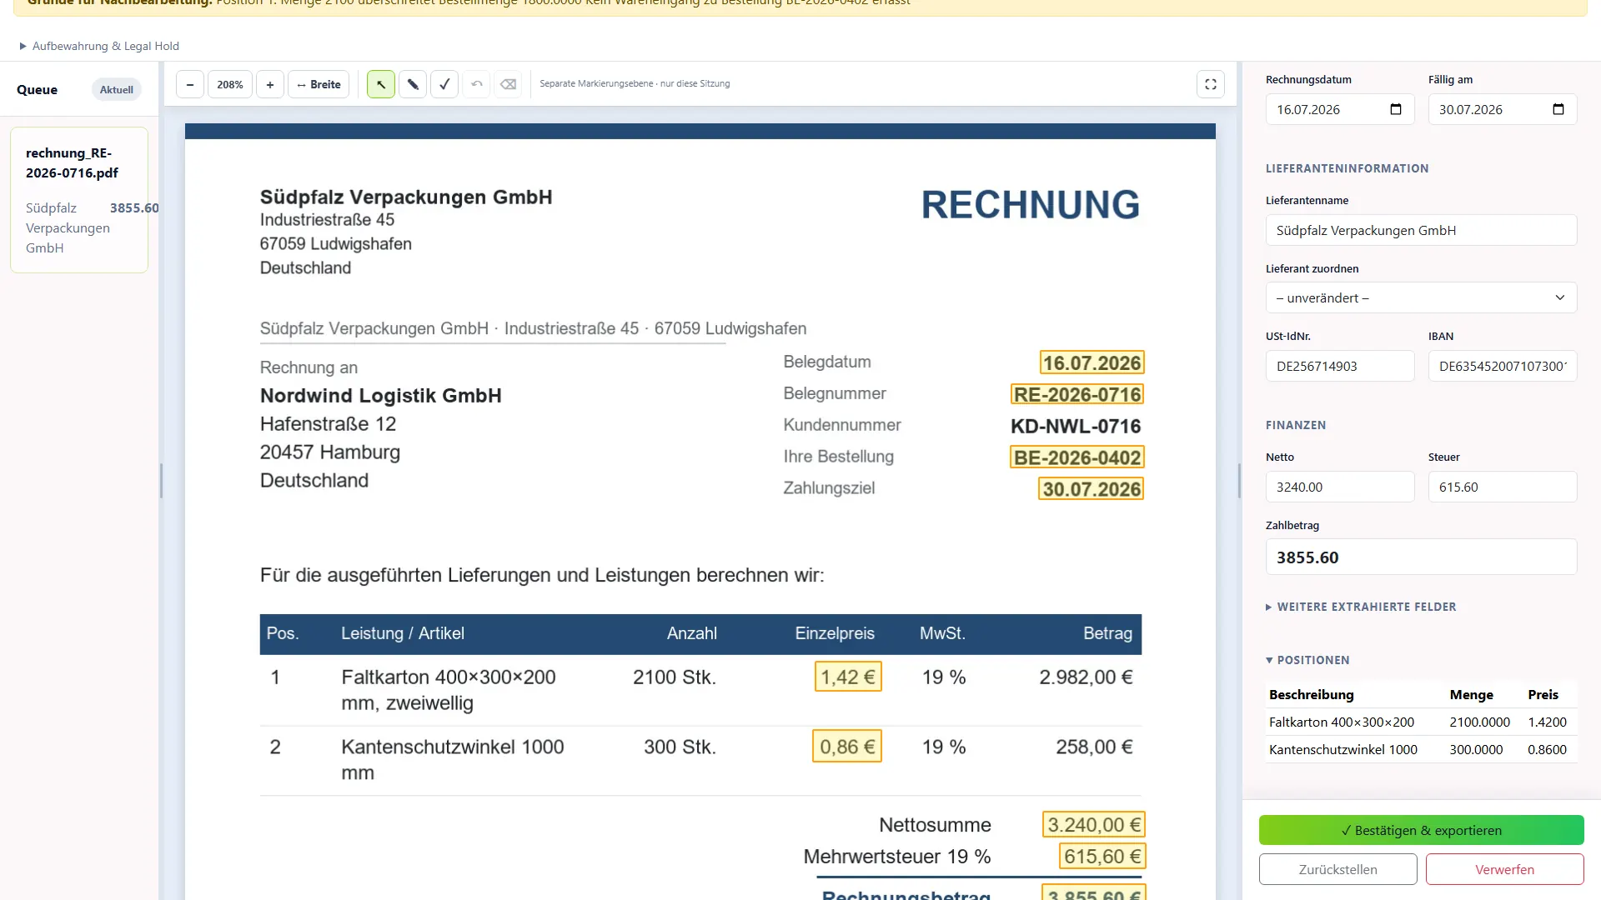This screenshot has width=1601, height=900.
Task: Click the zoom in plus button
Action: (x=270, y=84)
